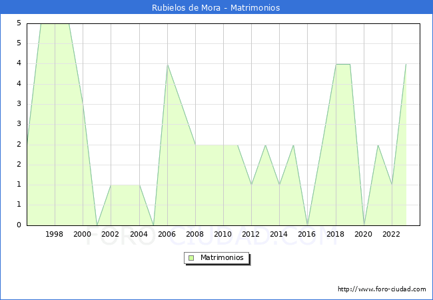This screenshot has width=433, height=300.
Task: Click the 2004 x-axis year label
Action: pos(139,234)
